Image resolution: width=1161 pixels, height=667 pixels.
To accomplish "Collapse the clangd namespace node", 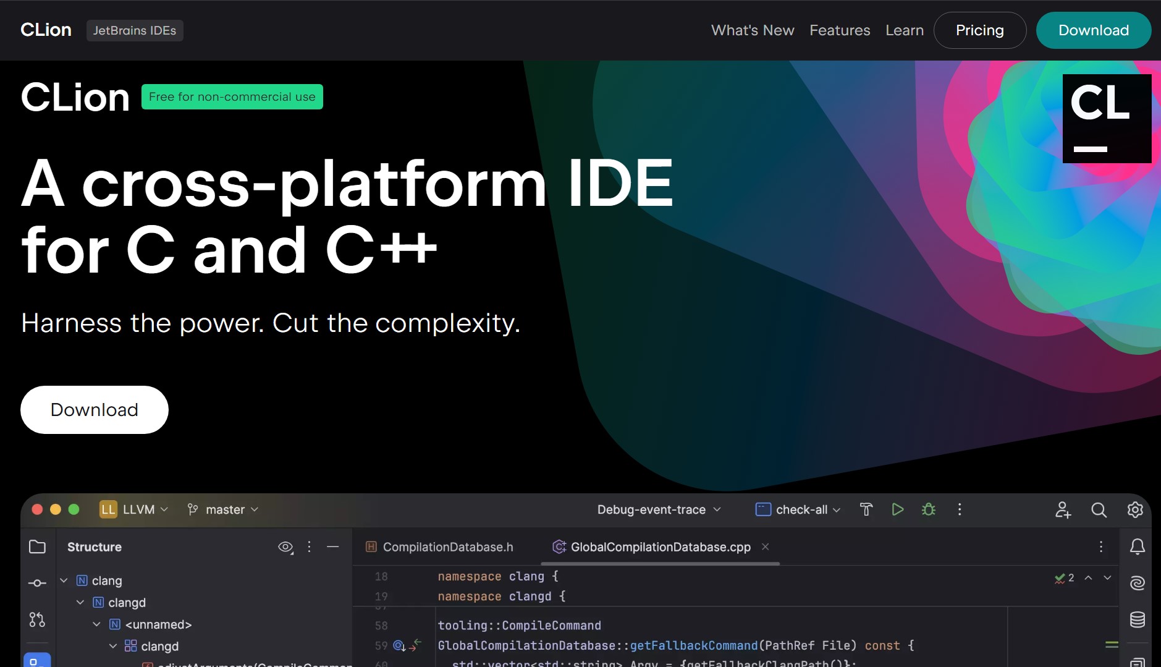I will tap(80, 602).
